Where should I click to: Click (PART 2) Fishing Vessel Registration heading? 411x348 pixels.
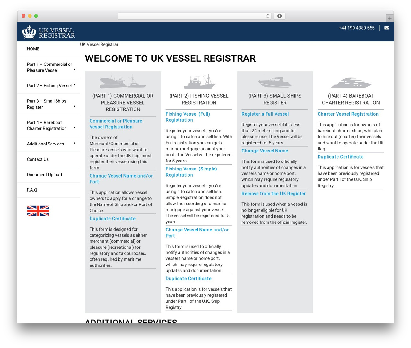click(x=199, y=99)
